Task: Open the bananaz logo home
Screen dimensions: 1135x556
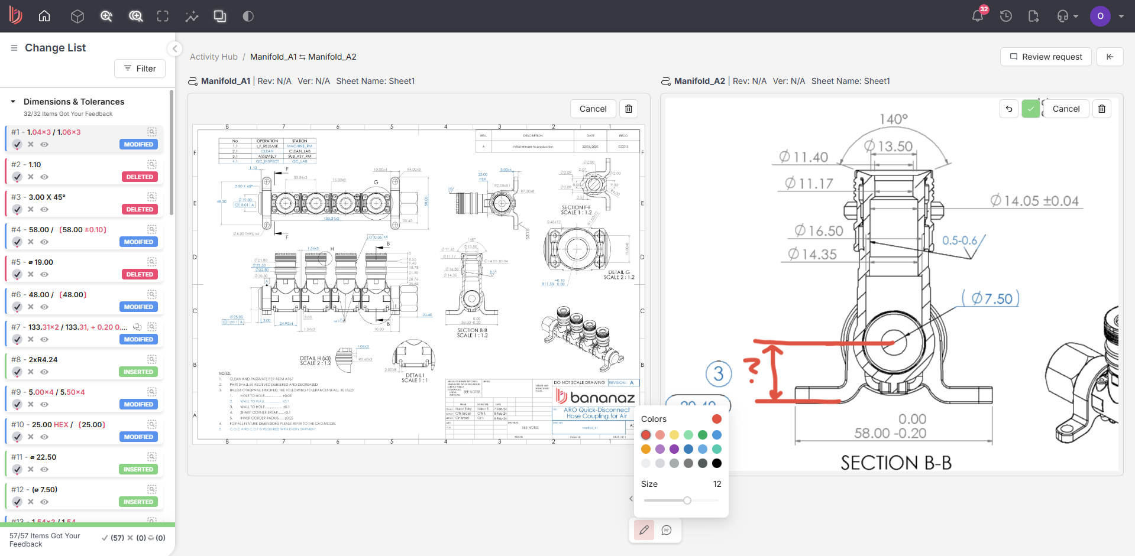Action: 15,15
